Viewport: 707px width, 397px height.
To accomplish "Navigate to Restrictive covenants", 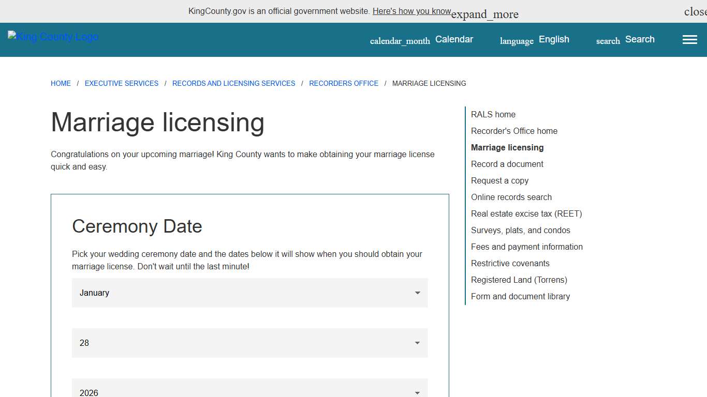I will click(510, 263).
